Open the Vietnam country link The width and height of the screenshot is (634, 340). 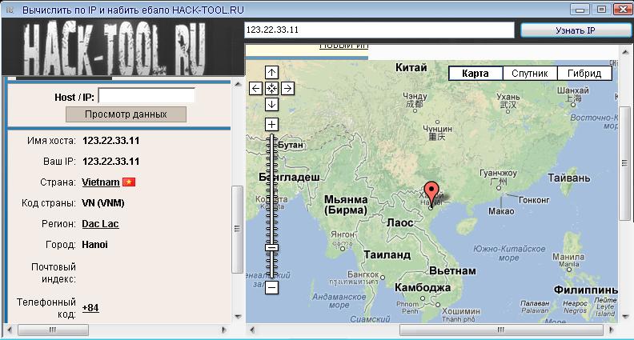(101, 182)
